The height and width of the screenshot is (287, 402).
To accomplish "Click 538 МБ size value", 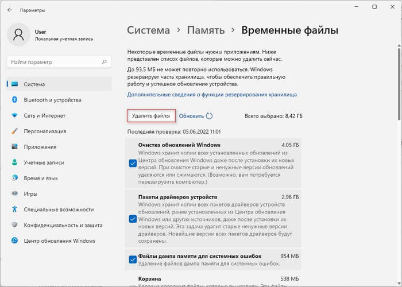I will pos(289,278).
